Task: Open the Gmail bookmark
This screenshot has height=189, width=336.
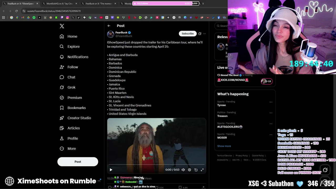Action: 23,18
